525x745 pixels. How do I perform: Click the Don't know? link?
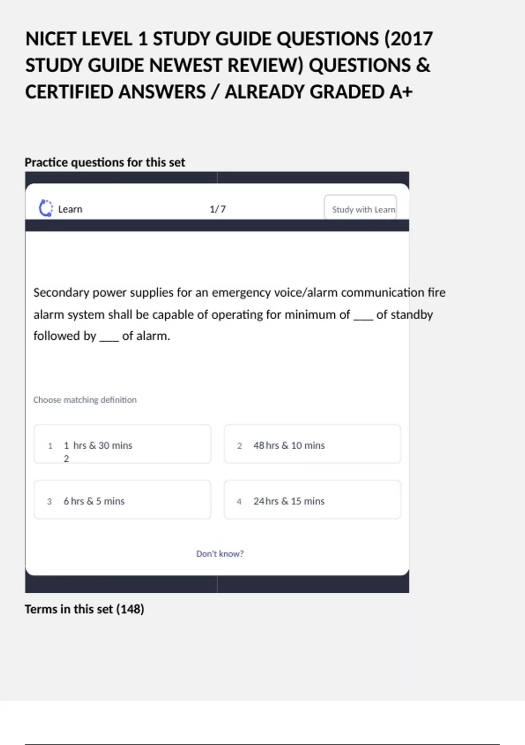click(220, 554)
